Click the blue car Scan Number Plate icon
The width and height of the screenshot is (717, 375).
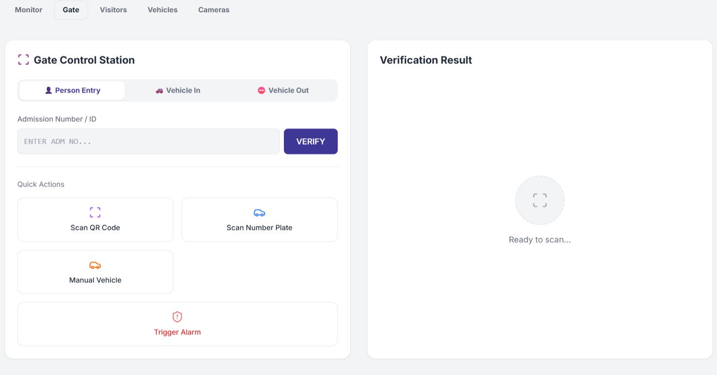pos(259,213)
